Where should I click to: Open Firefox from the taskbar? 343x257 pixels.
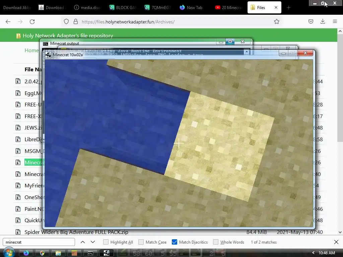coord(26,253)
